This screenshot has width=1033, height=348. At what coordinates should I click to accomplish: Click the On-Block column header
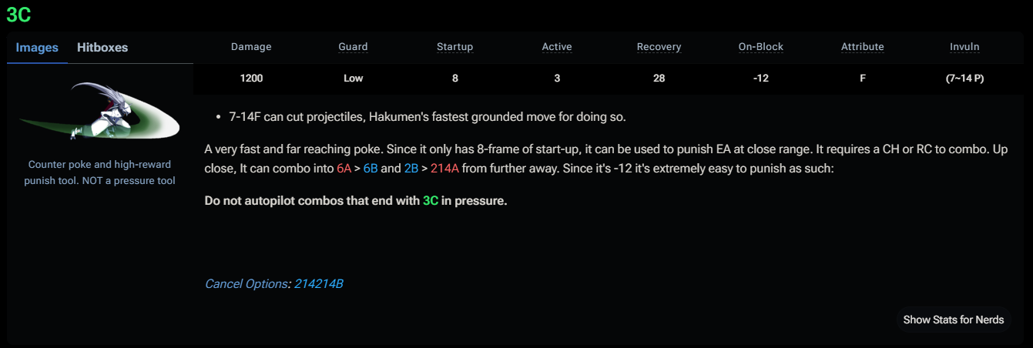(x=760, y=47)
